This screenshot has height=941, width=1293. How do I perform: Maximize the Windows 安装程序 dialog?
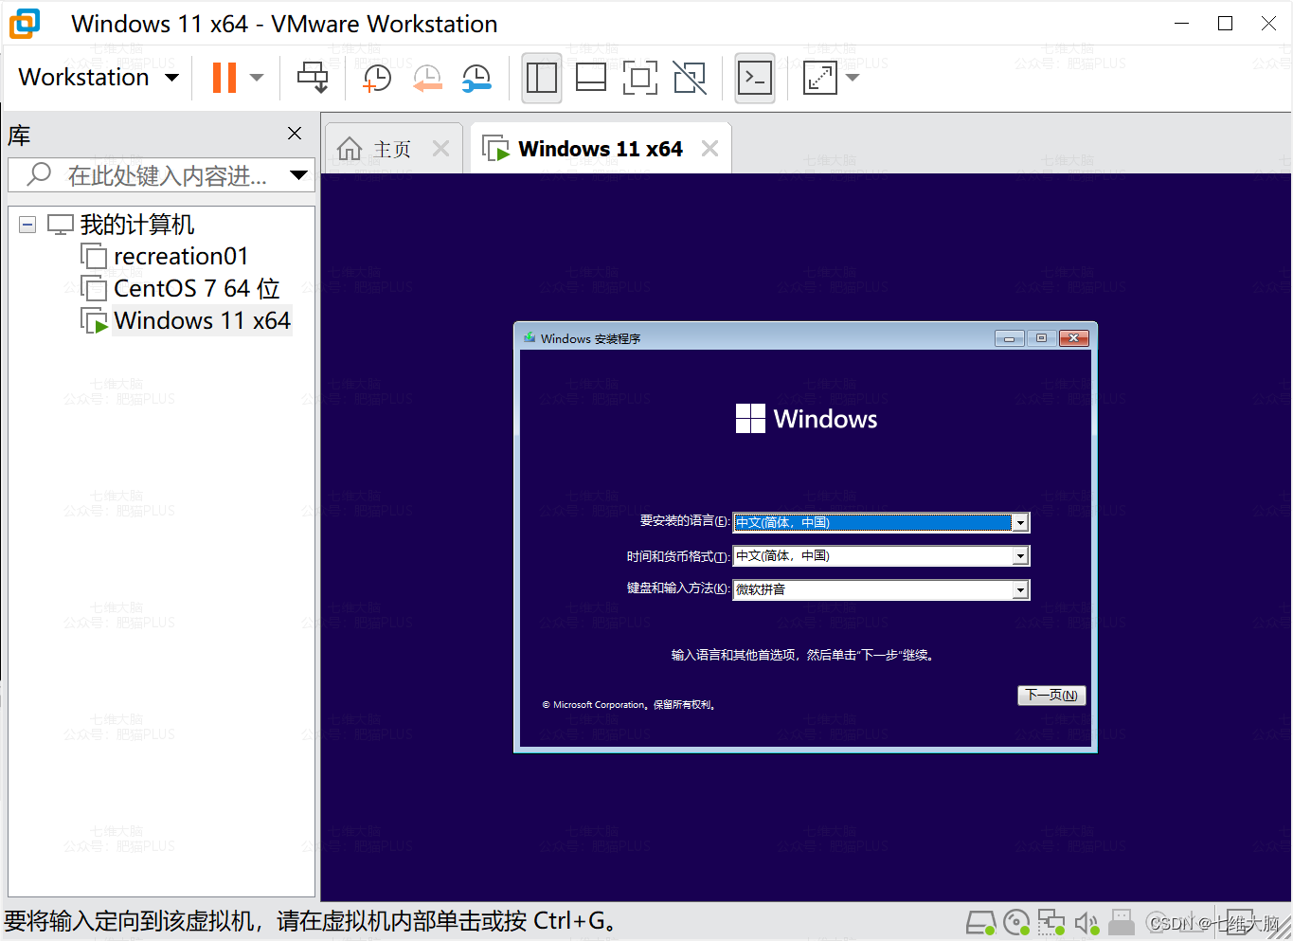[x=1041, y=338]
